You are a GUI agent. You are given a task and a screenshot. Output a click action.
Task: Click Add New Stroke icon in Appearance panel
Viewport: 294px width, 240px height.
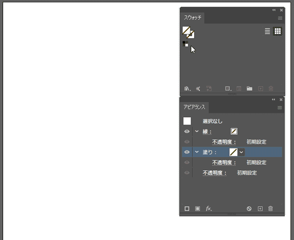coord(187,209)
